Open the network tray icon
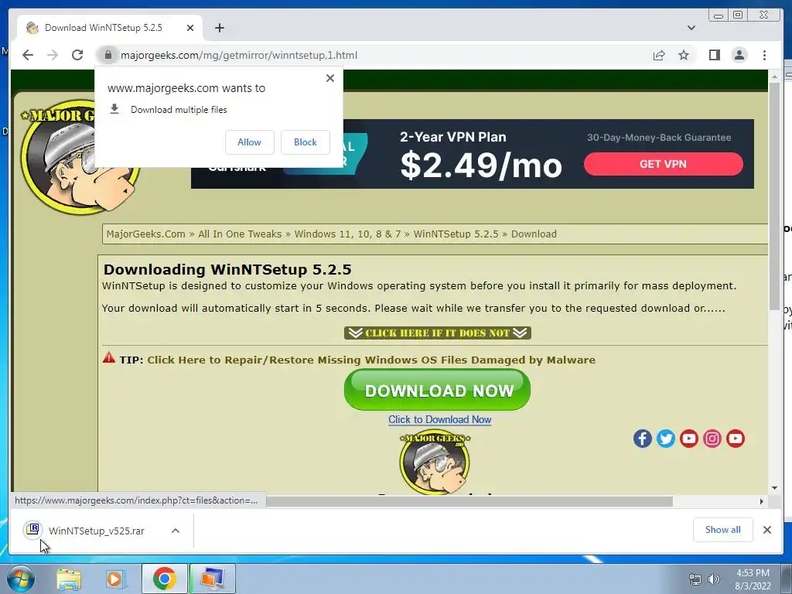The height and width of the screenshot is (594, 792). point(695,579)
